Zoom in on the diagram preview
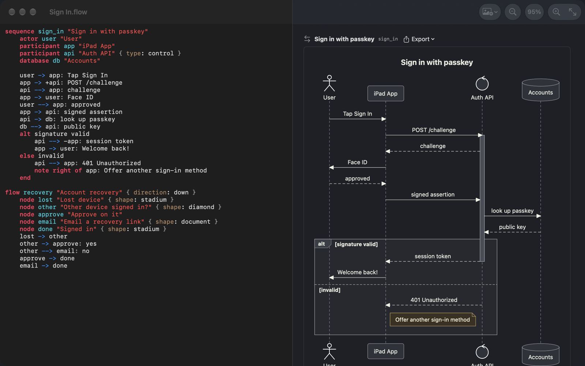The height and width of the screenshot is (366, 585). click(556, 12)
